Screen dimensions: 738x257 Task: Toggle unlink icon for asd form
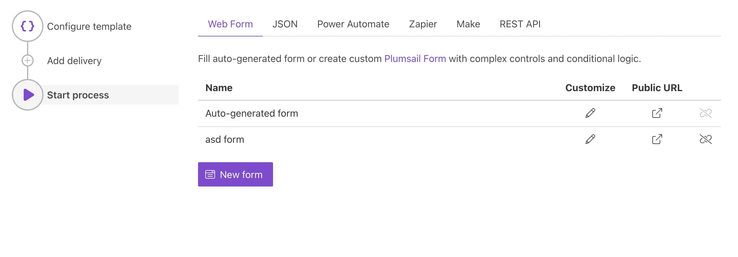coord(706,139)
